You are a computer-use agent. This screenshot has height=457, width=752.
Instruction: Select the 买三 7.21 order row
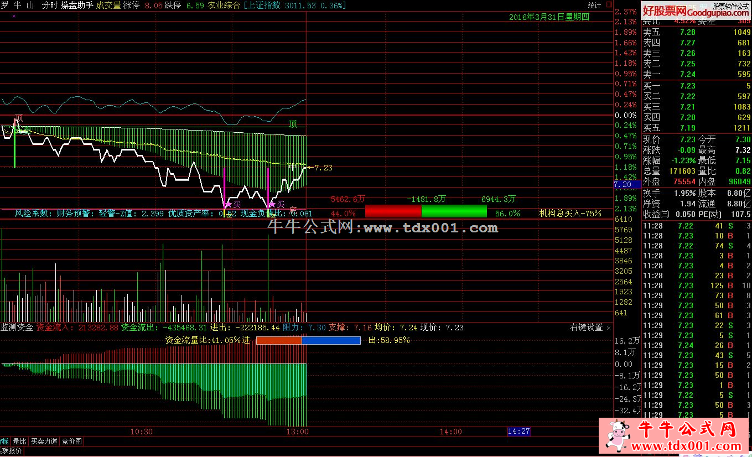coord(697,107)
